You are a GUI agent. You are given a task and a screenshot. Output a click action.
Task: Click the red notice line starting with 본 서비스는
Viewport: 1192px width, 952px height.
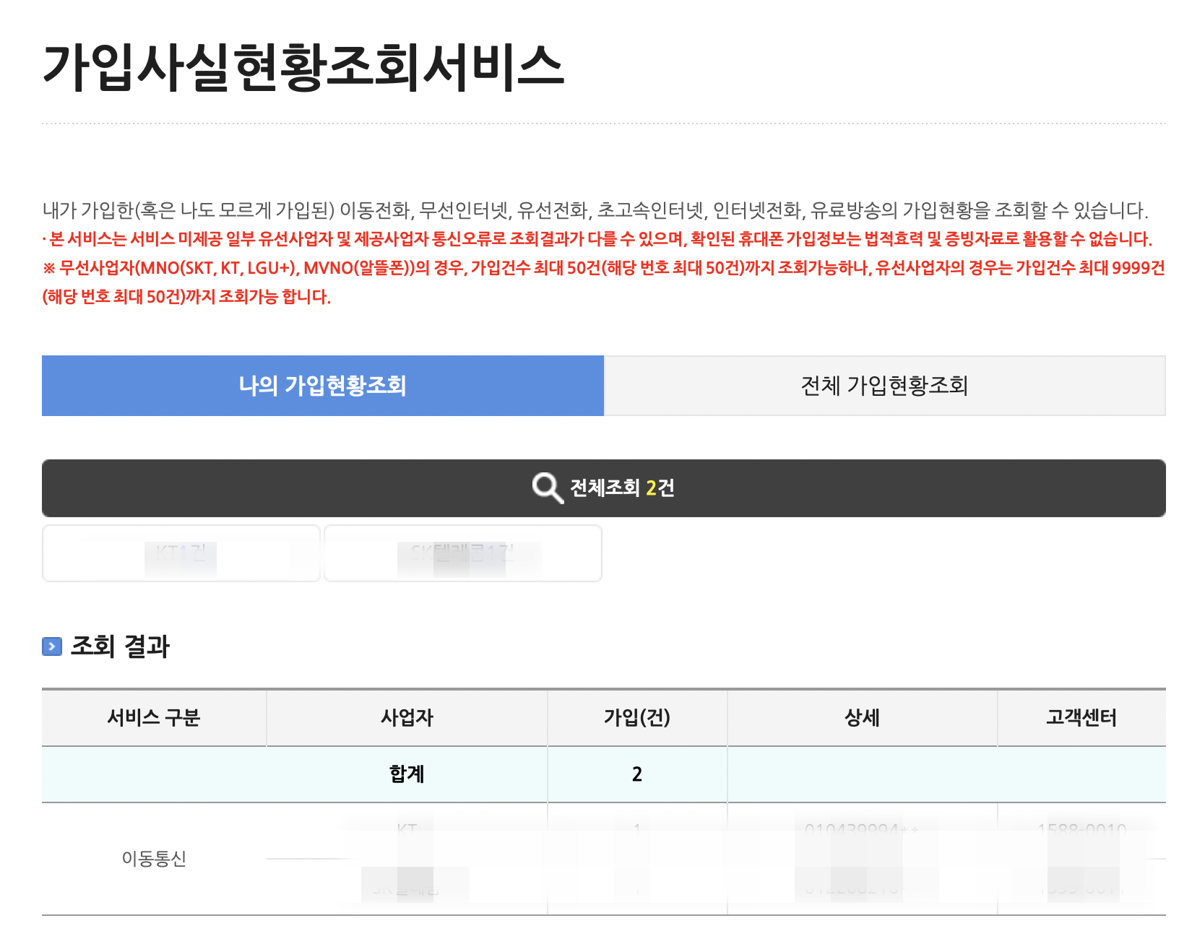pyautogui.click(x=597, y=239)
